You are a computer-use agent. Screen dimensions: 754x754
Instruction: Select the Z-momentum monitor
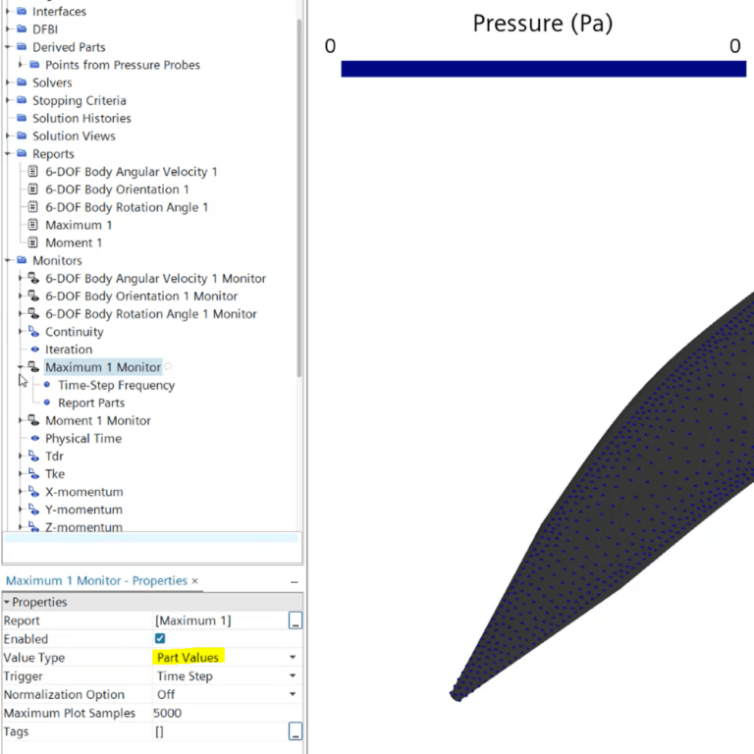tap(83, 527)
